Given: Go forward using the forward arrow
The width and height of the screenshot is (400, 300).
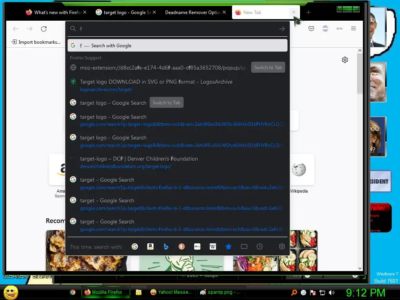Looking at the screenshot, I should tap(30, 29).
